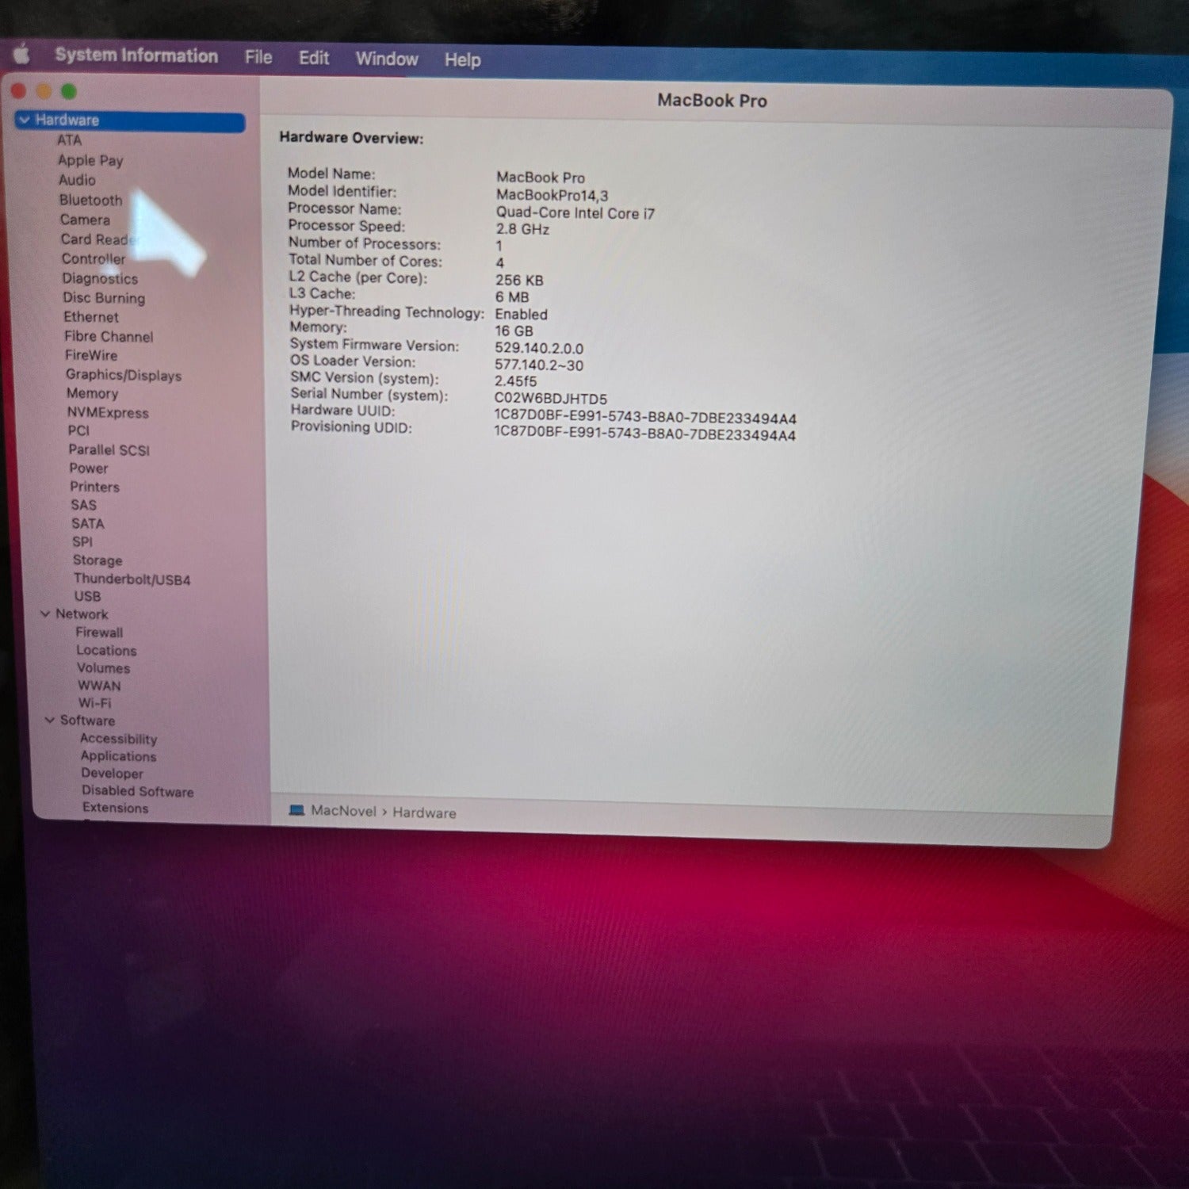Click the SMC Version value 2.45f5
This screenshot has height=1189, width=1189.
pyautogui.click(x=515, y=381)
